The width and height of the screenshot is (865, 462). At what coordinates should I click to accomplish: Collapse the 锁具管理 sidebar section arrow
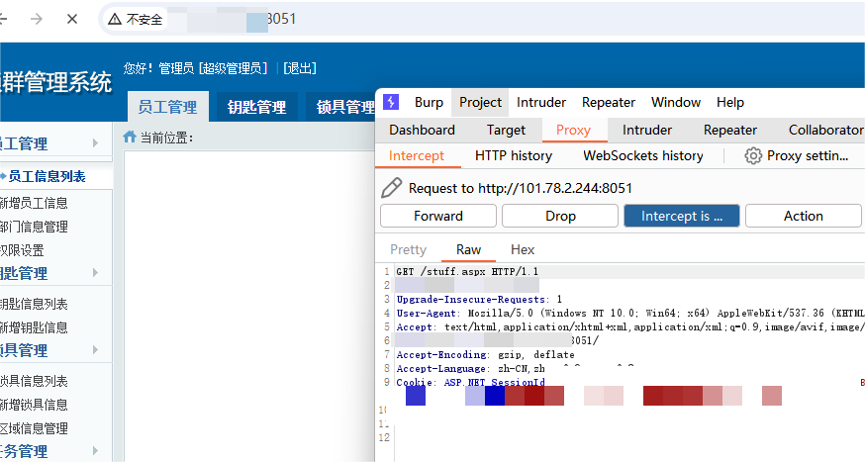(x=95, y=350)
